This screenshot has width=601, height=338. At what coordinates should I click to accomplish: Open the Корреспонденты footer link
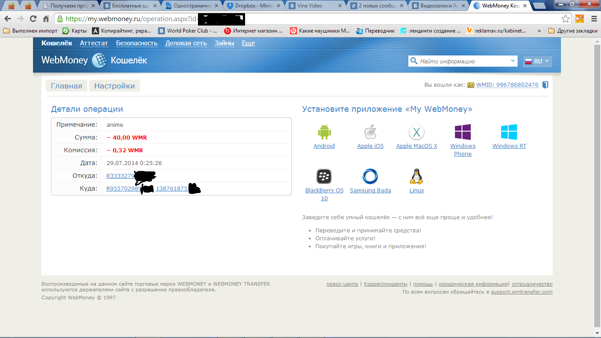385,284
